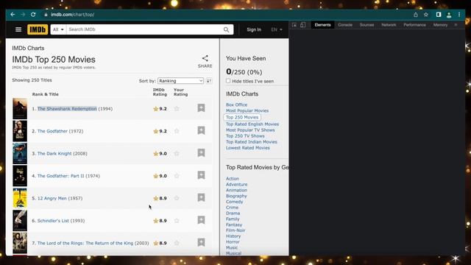Open Chrome three-dot menu
471x265 pixels.
click(x=459, y=15)
